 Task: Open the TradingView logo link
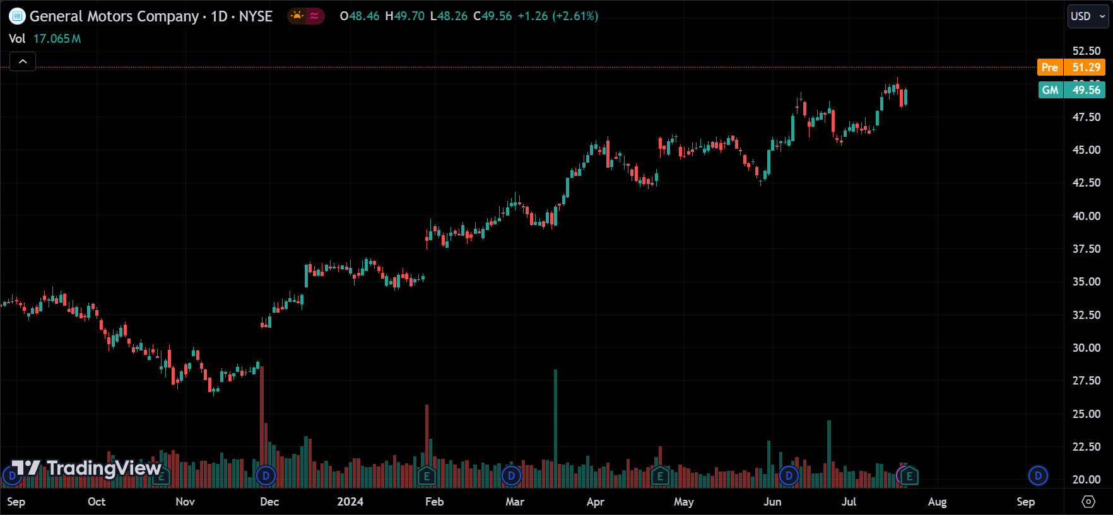86,468
